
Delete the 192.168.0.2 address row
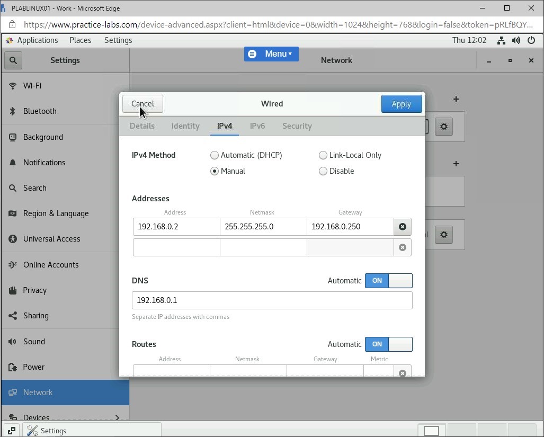tap(403, 227)
